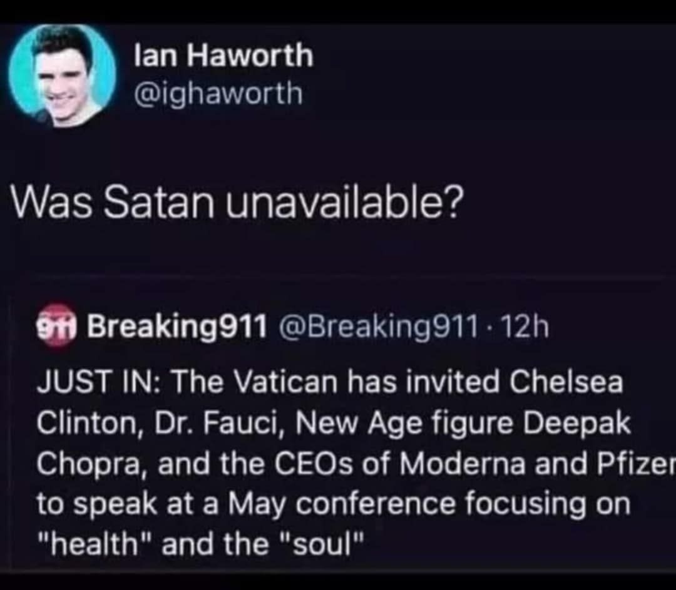Click the "JUST IN: The Vatican" text line
The width and height of the screenshot is (676, 590).
[x=330, y=383]
